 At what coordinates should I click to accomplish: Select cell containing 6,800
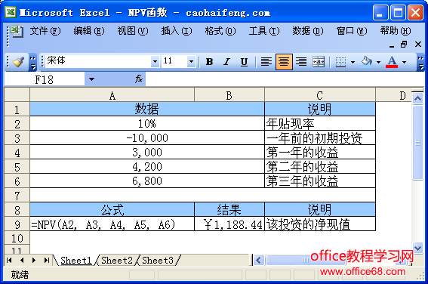coord(147,181)
